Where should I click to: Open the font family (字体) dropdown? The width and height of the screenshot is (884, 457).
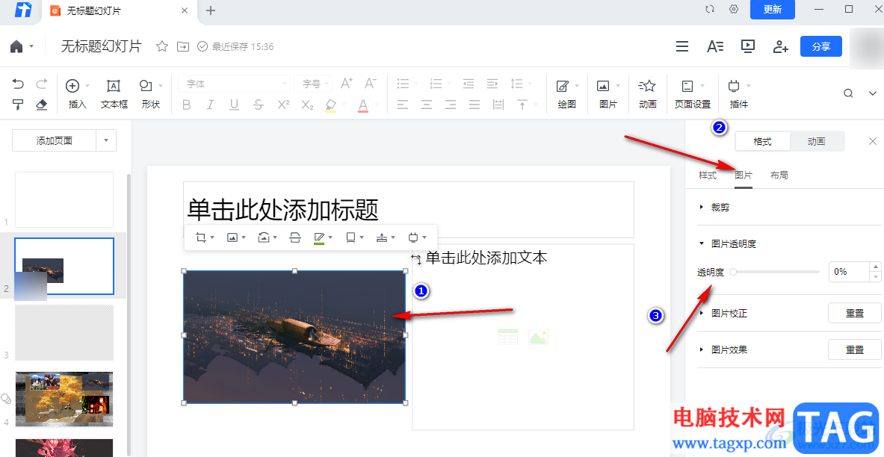point(234,84)
